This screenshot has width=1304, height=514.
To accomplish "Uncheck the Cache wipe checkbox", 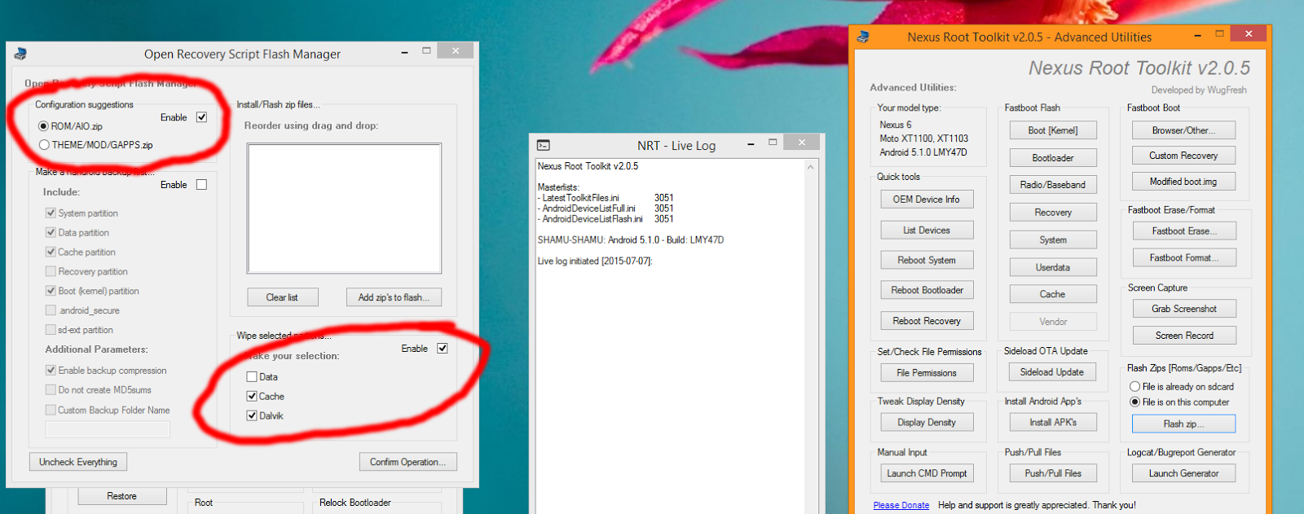I will pyautogui.click(x=252, y=396).
